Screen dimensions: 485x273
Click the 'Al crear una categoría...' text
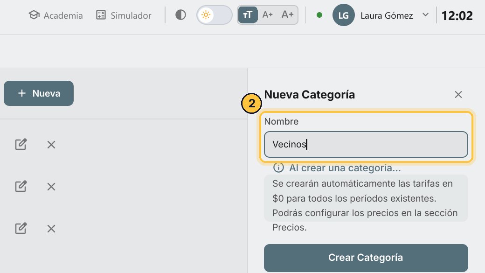click(345, 168)
